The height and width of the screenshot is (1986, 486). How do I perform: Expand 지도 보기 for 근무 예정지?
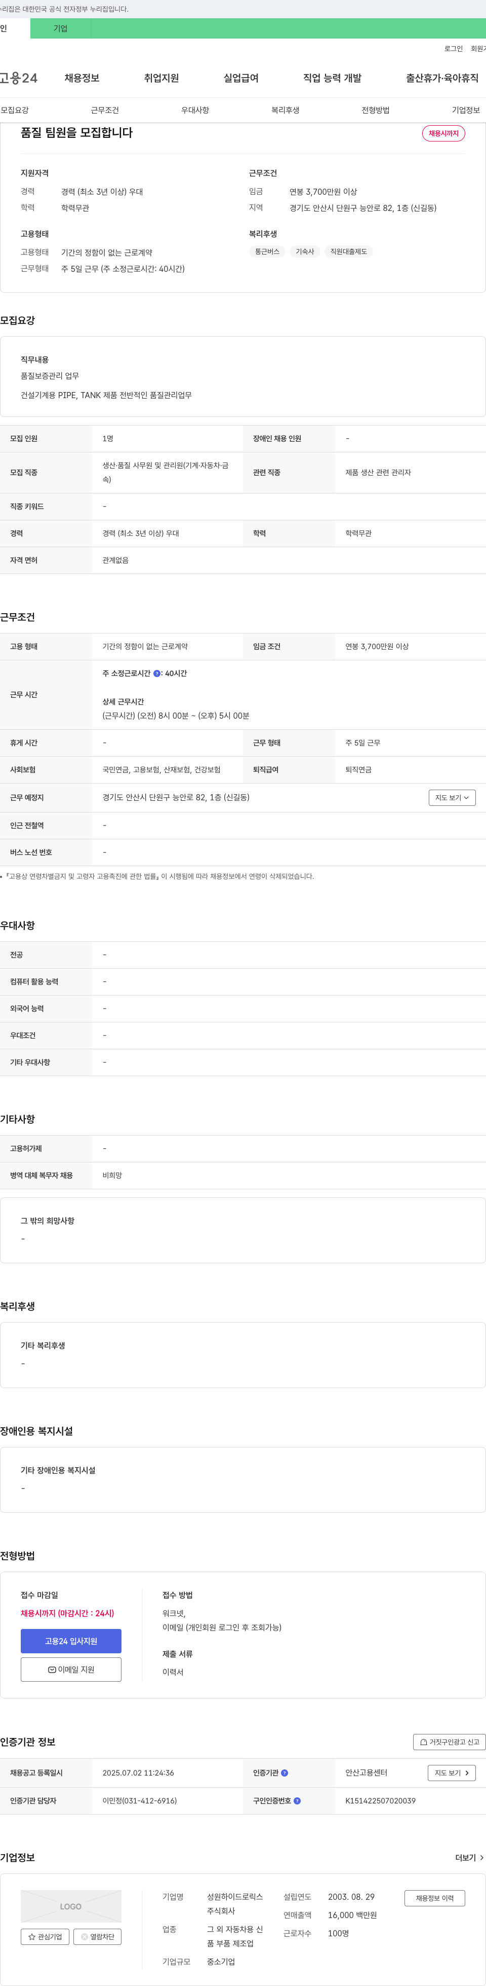[x=452, y=798]
